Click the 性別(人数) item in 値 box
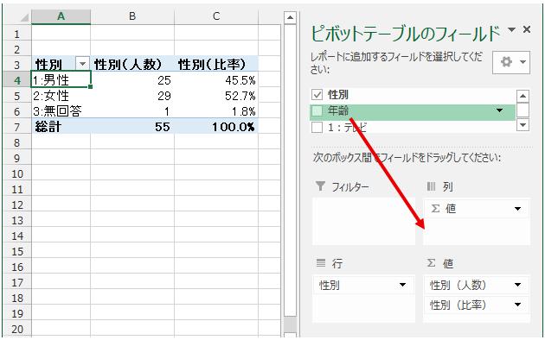Screen dimensions: 545x340 pyautogui.click(x=477, y=285)
